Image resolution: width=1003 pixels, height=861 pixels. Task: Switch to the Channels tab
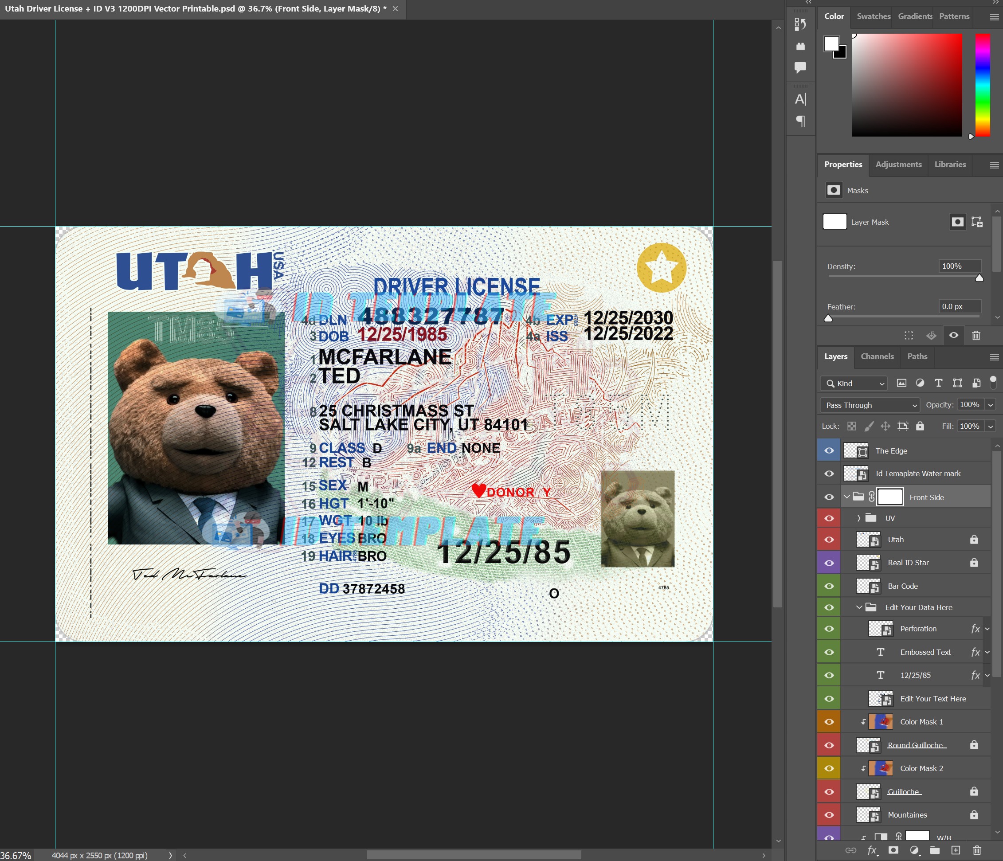877,357
